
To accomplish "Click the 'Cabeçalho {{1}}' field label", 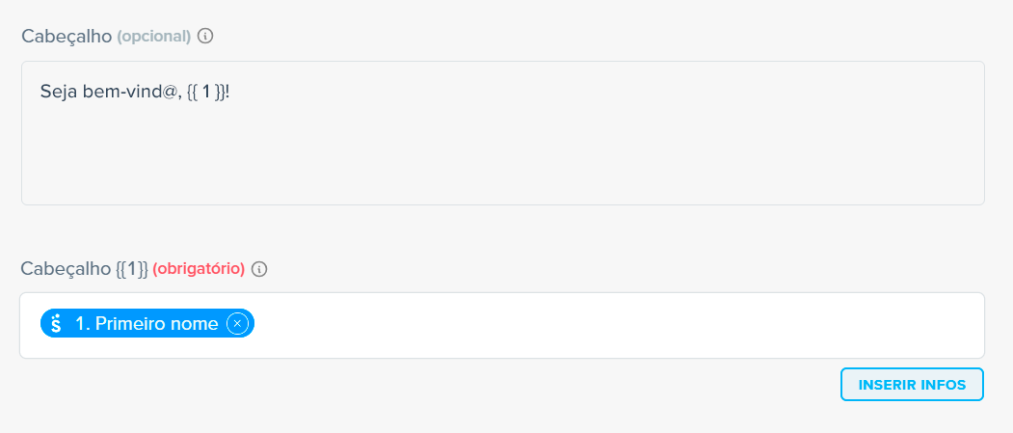I will pyautogui.click(x=85, y=269).
